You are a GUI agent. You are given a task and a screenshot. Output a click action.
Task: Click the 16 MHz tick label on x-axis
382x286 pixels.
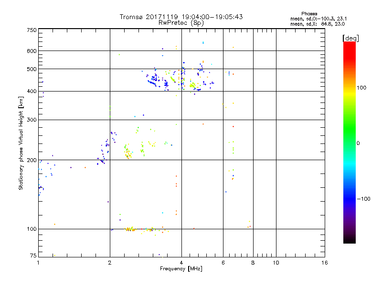tap(325, 263)
